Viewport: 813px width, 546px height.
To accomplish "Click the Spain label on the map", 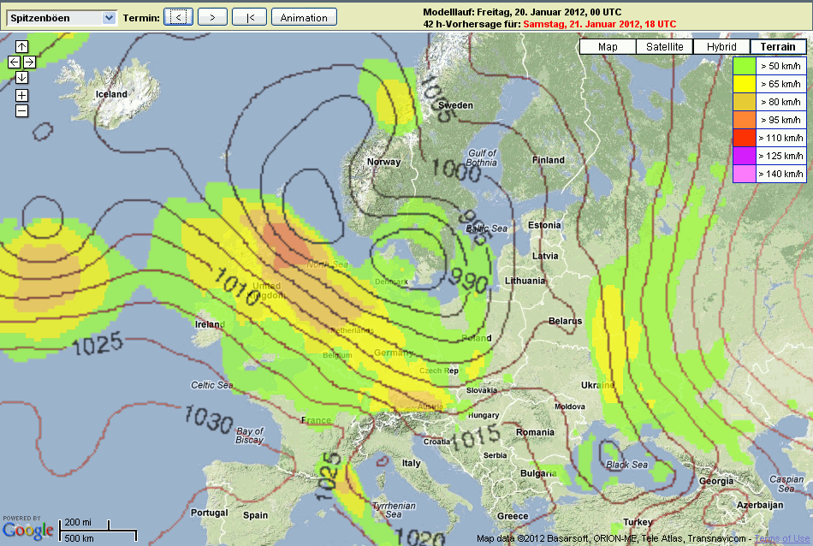I will 256,515.
